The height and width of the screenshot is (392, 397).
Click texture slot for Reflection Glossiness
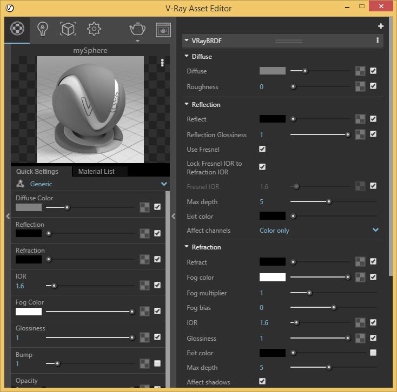[x=360, y=134]
